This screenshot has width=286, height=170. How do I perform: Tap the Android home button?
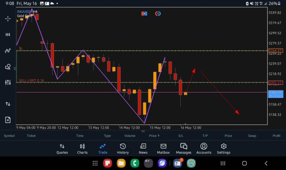(x=244, y=163)
